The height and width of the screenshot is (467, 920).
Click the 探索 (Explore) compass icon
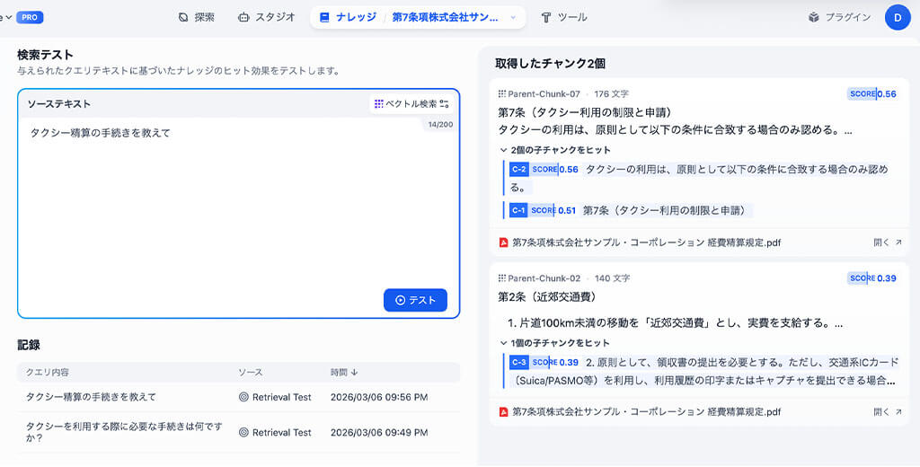click(183, 17)
